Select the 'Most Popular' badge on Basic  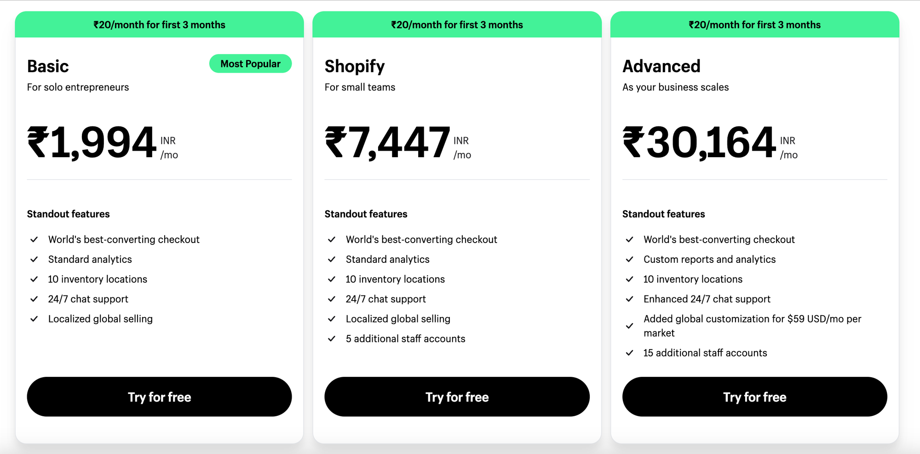(x=250, y=63)
